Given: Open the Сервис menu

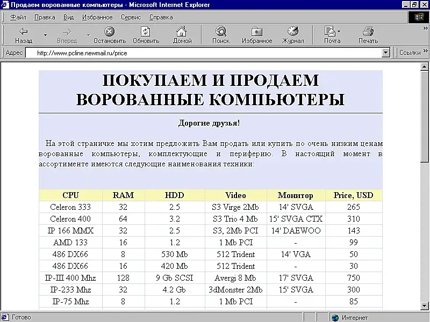Looking at the screenshot, I should click(131, 17).
